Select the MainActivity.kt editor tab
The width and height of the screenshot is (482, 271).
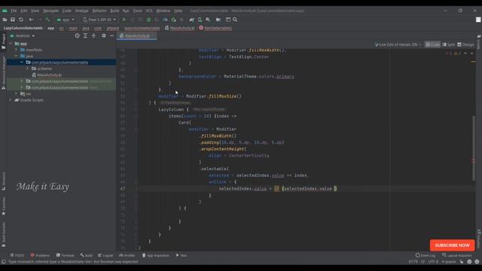(x=137, y=35)
